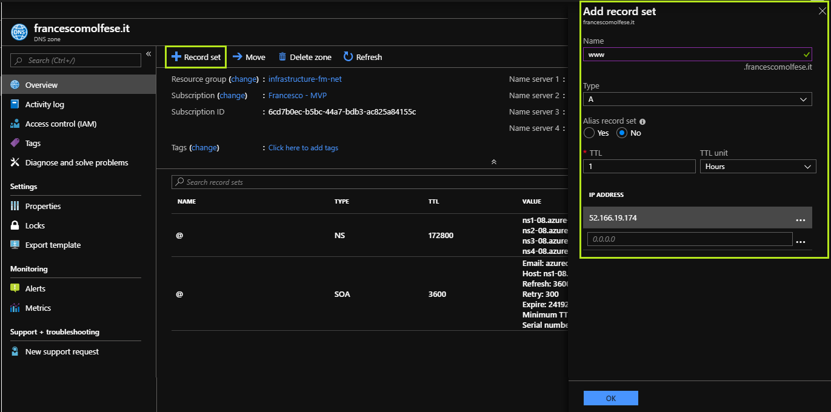Open Diagnose and solve problems
The image size is (831, 412).
click(78, 162)
